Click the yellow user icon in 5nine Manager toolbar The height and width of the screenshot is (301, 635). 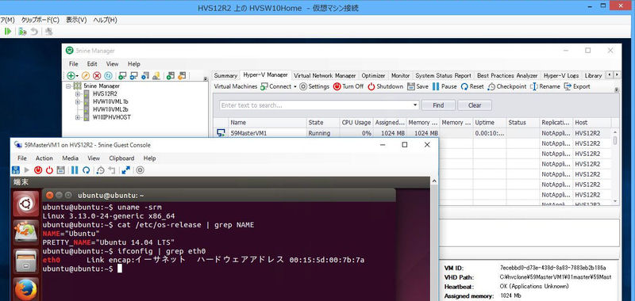156,75
